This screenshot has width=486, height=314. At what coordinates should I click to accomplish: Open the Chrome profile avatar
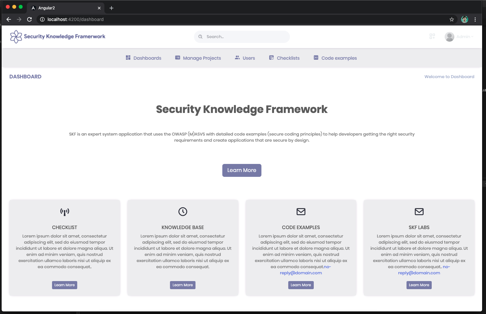465,19
